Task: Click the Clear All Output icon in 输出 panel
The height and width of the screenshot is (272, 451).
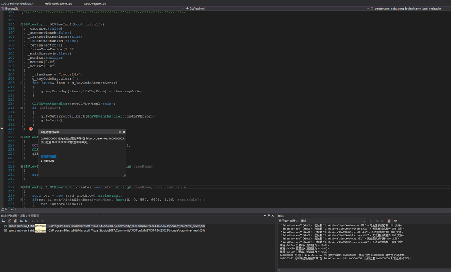Action: click(x=389, y=220)
